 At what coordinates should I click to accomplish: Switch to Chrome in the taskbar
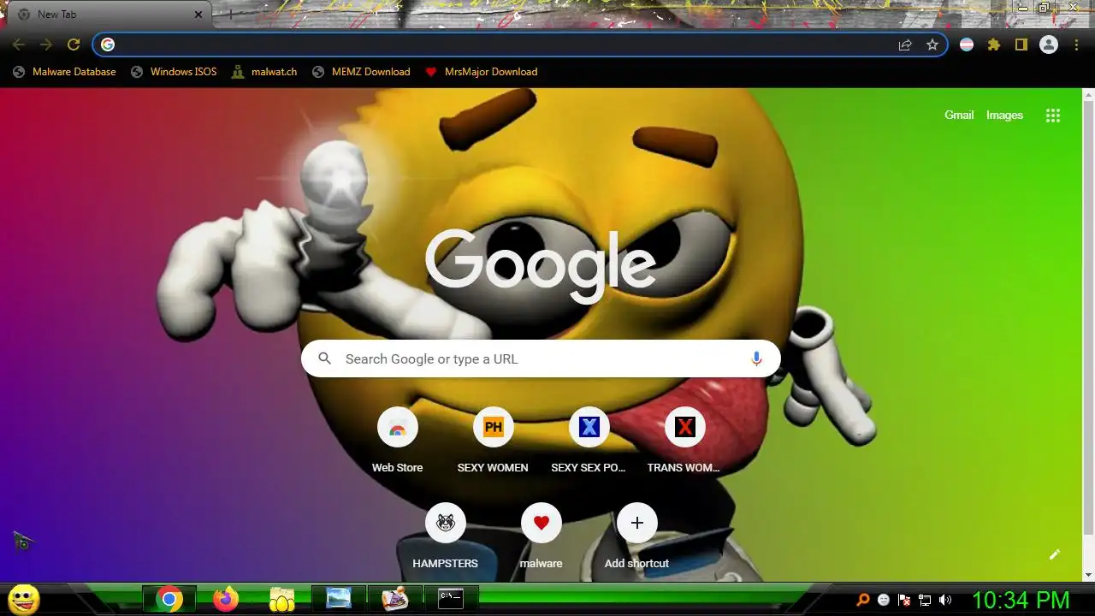click(x=169, y=600)
